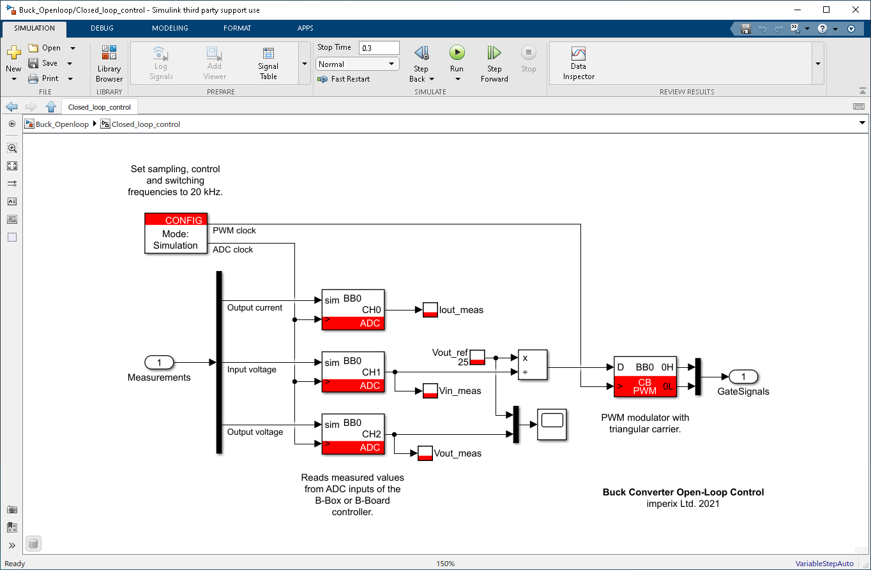Switch to the APPS ribbon tab
The image size is (871, 570).
(305, 28)
